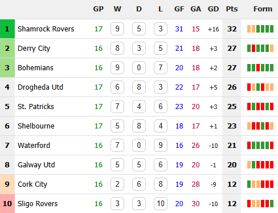Click St. Patricks form indicator bars
The width and height of the screenshot is (278, 213).
260,107
